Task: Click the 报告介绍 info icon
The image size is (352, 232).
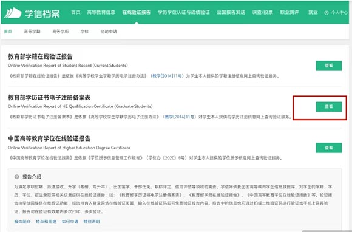Action: (16, 177)
